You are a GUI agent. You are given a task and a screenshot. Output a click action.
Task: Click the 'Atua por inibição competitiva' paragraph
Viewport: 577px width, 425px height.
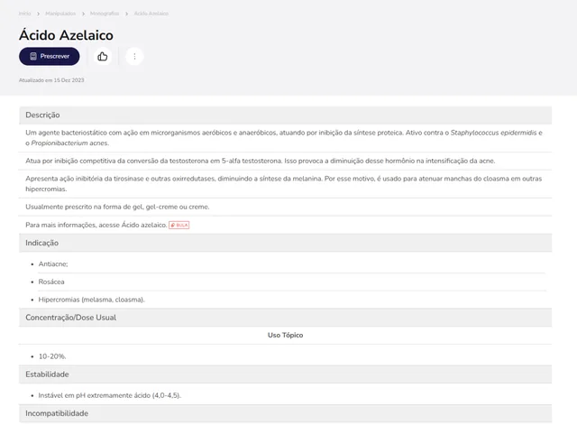(261, 161)
